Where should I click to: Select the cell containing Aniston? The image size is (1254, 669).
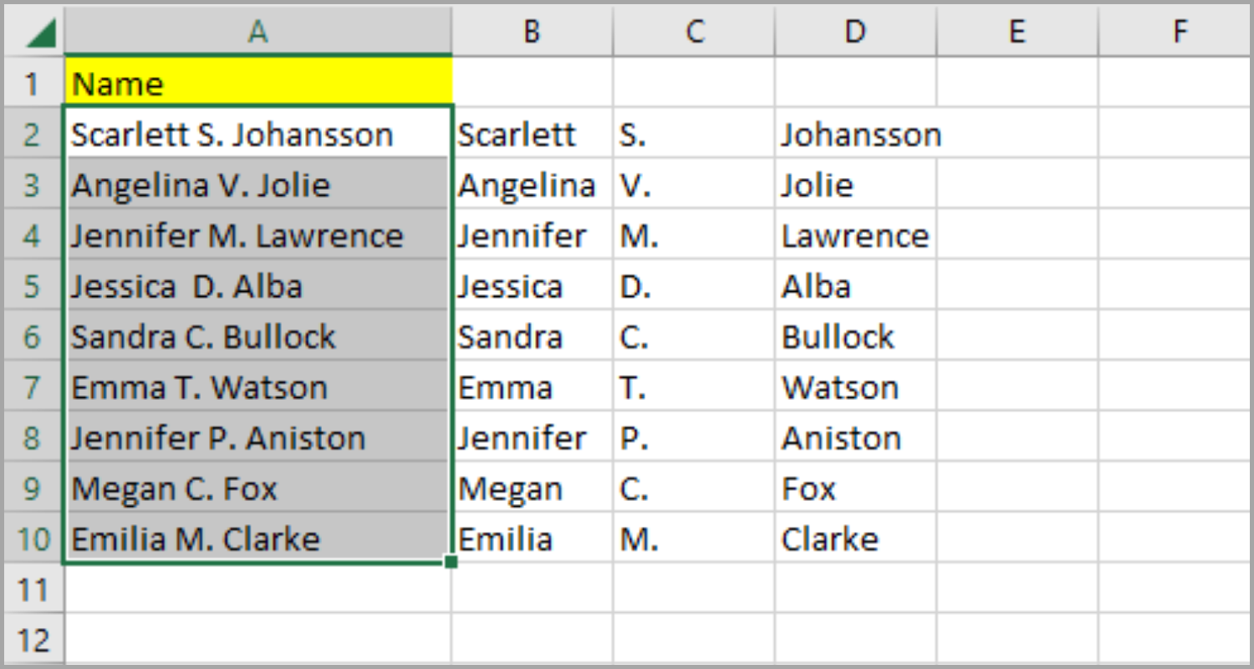855,437
